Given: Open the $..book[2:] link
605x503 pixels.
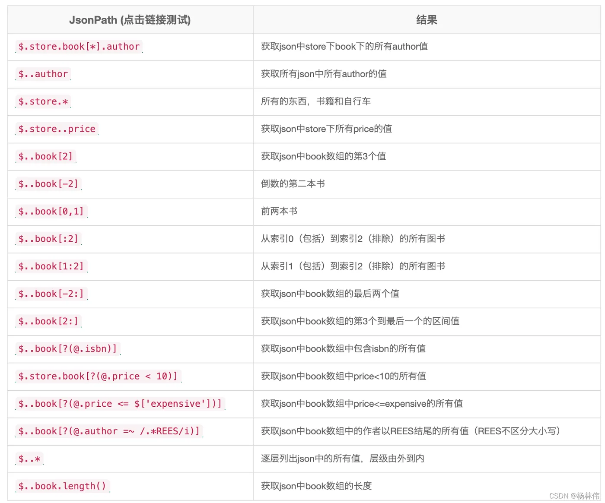Looking at the screenshot, I should [48, 322].
